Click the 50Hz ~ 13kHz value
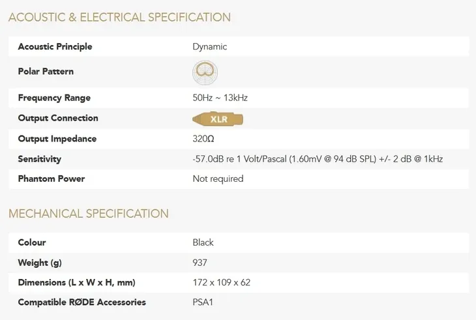This screenshot has height=320, width=476. tap(220, 98)
